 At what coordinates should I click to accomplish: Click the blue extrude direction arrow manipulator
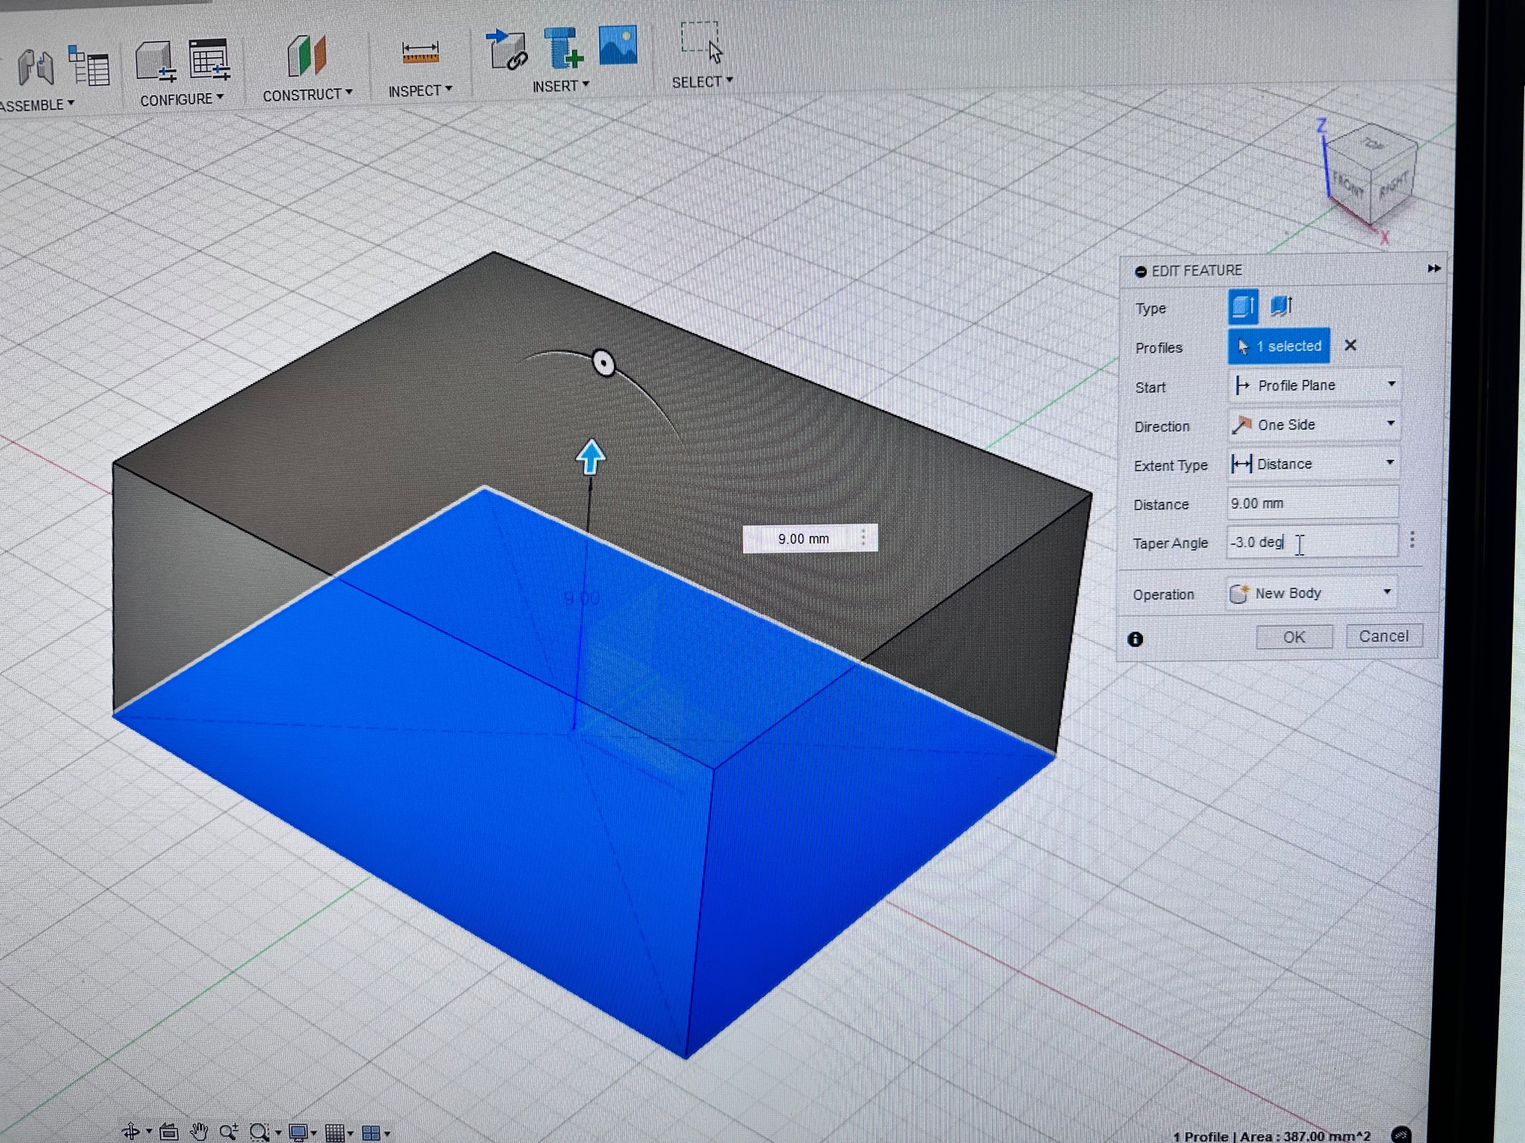click(x=590, y=457)
